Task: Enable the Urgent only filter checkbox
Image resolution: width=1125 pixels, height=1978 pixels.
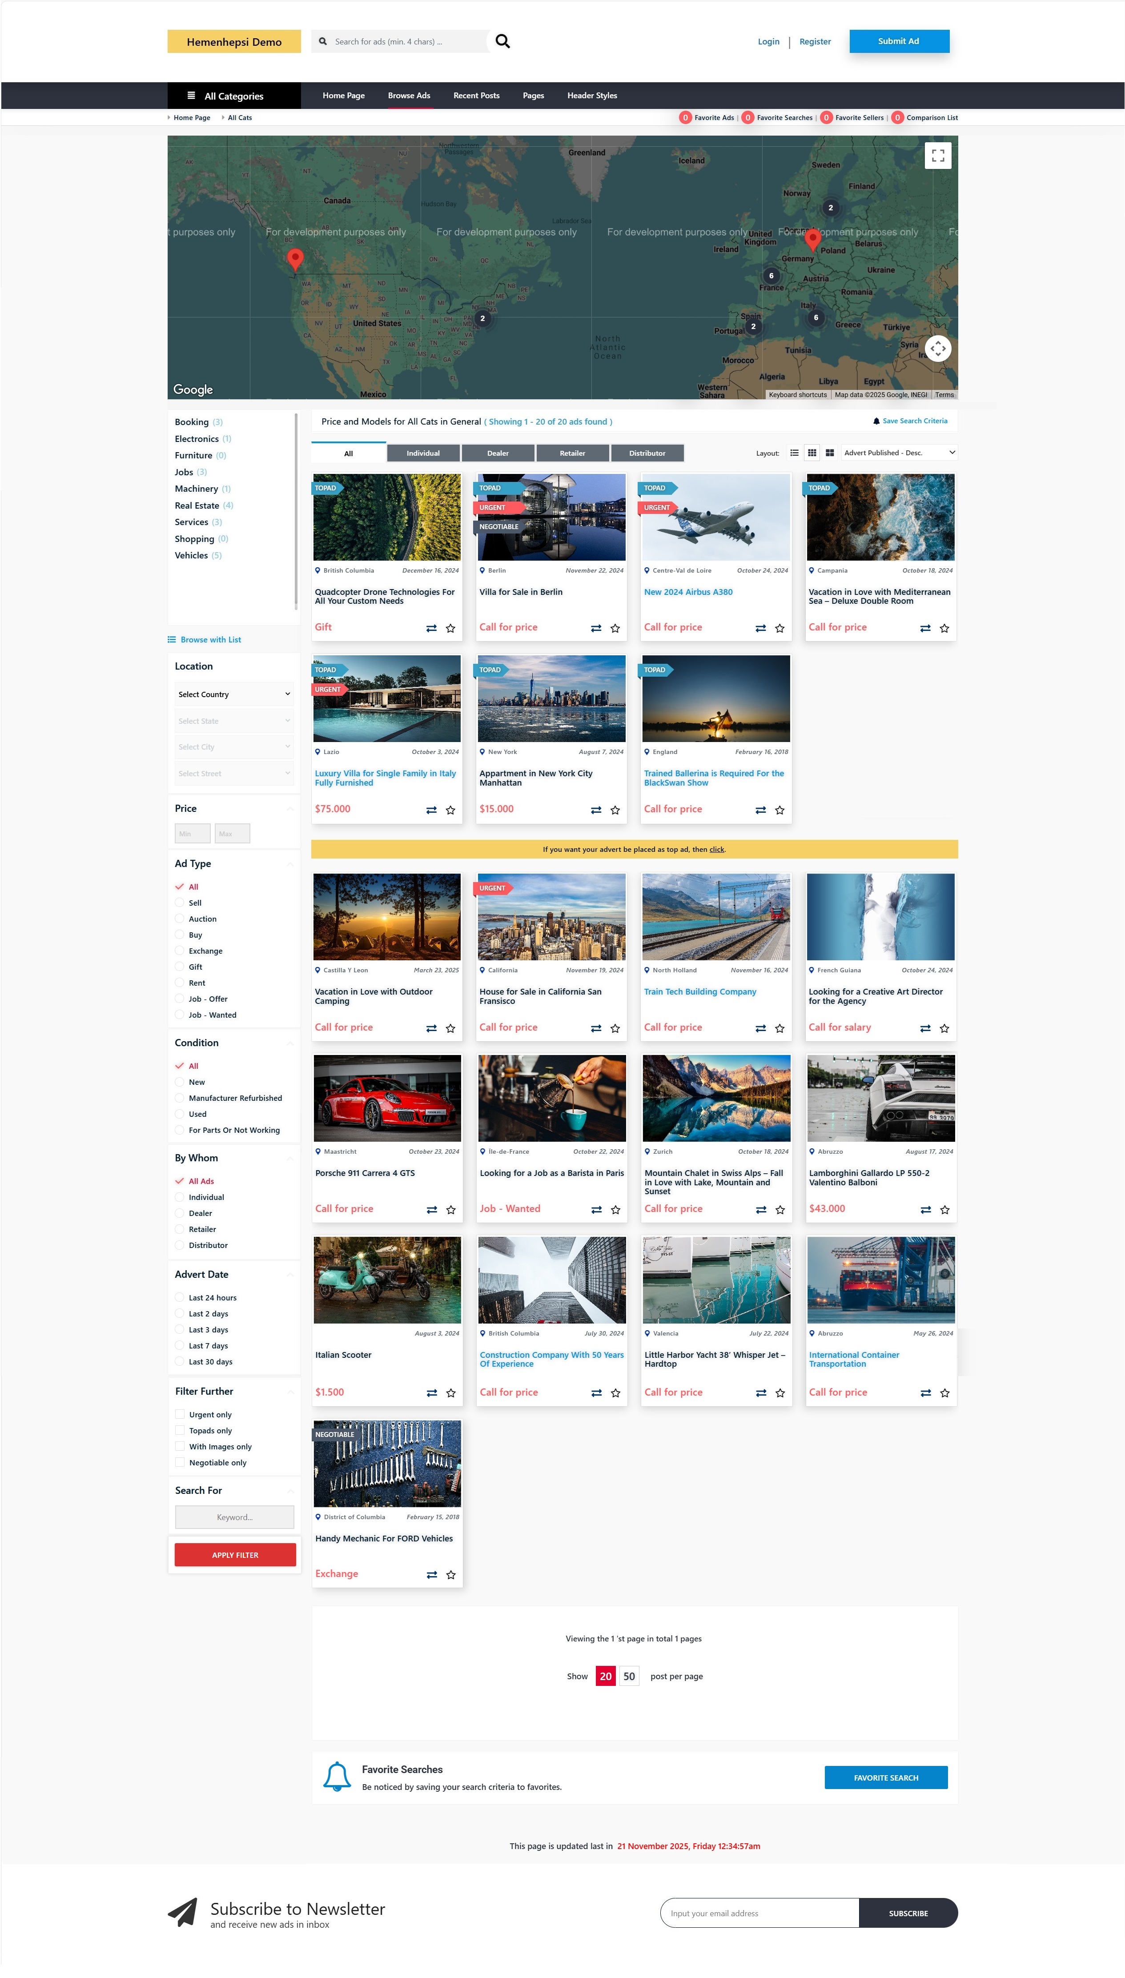Action: [180, 1414]
